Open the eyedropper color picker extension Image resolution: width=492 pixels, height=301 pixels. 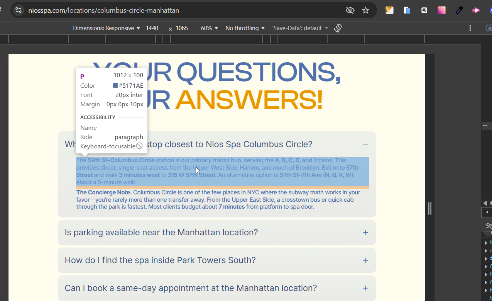pos(459,10)
